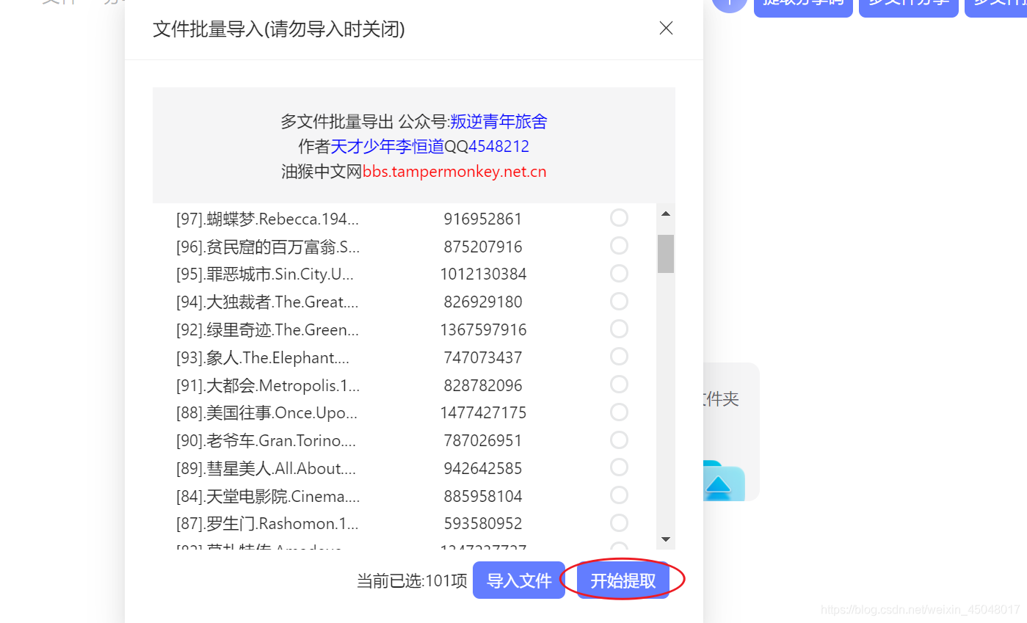Click the file size value 1367597916
Viewport: 1027px width, 623px height.
pyautogui.click(x=483, y=330)
